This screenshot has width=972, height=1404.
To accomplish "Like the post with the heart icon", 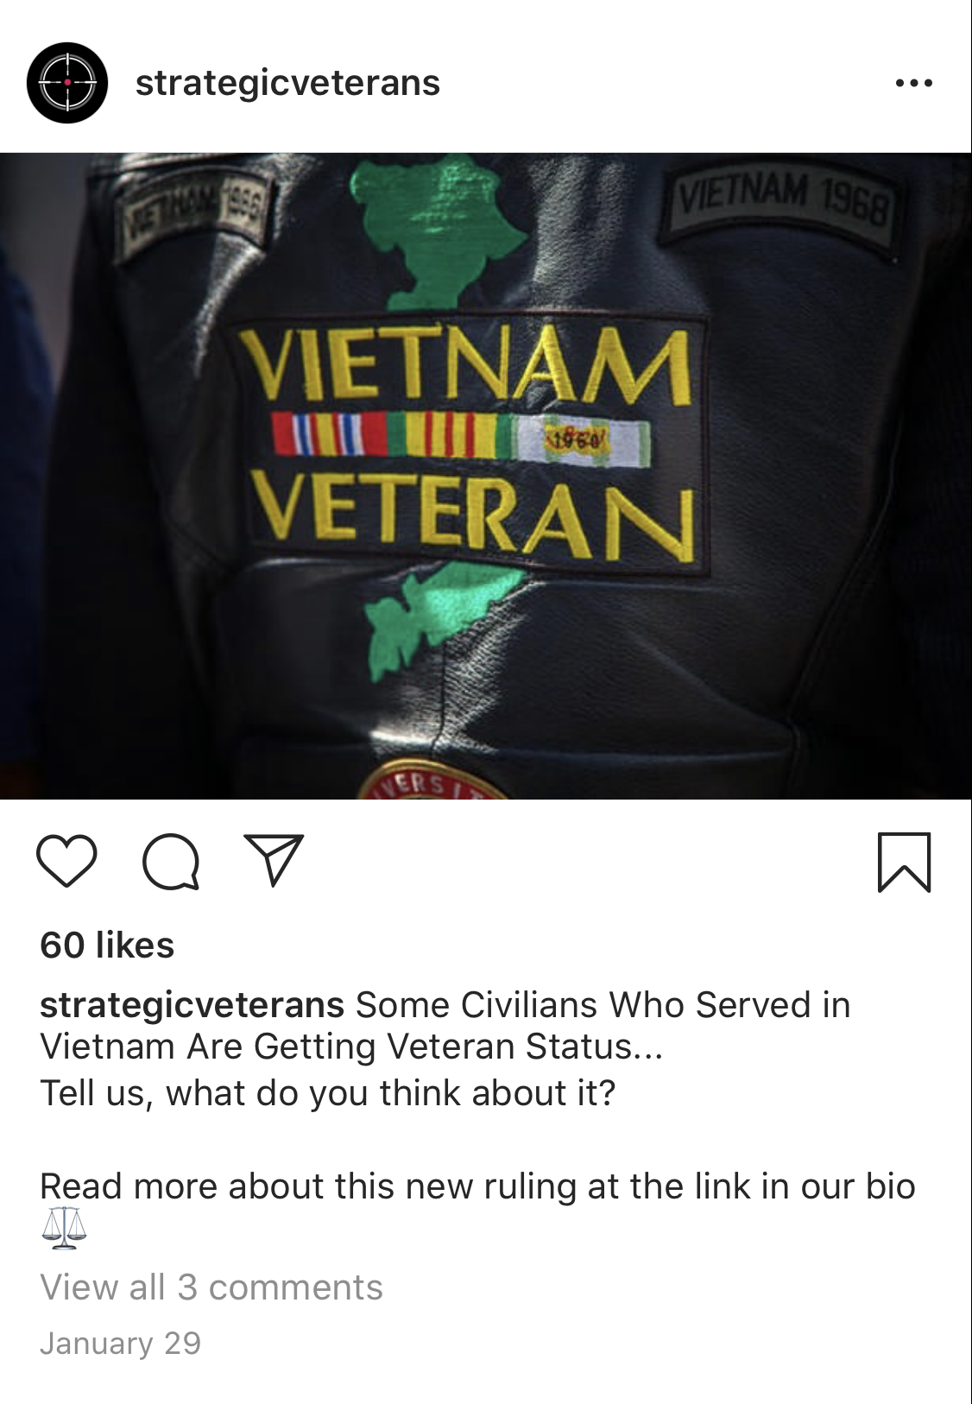I will [66, 861].
